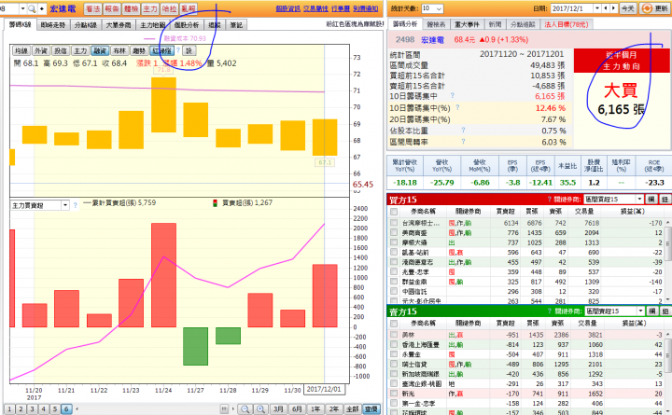Click red-green 買賣超 legend icon

pos(216,203)
